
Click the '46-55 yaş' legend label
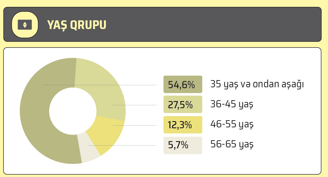tap(232, 124)
